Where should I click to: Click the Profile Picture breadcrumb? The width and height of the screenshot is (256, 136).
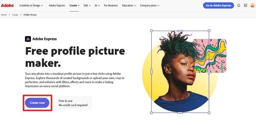click(30, 15)
